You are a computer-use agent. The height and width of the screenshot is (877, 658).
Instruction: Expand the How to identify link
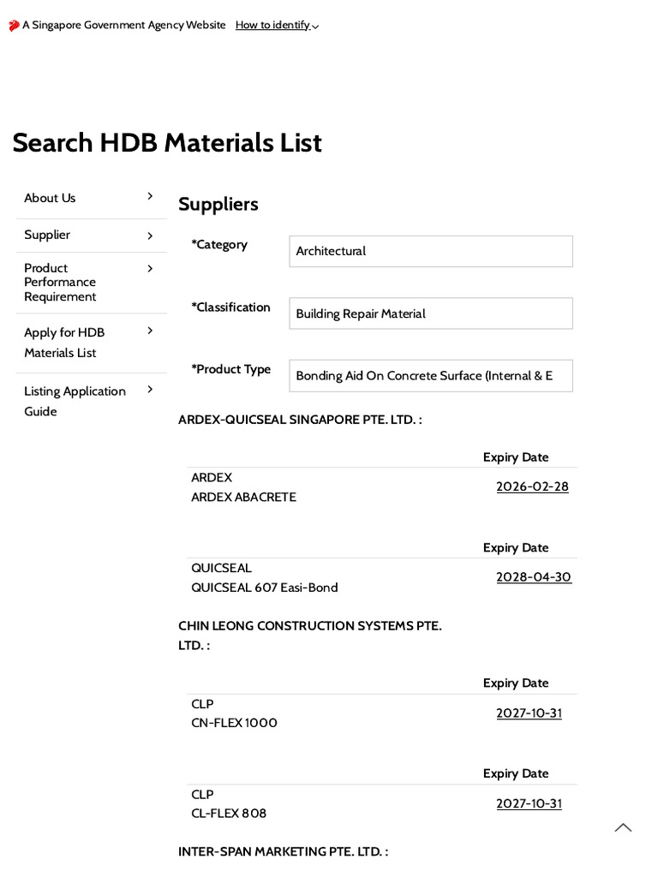coord(277,26)
